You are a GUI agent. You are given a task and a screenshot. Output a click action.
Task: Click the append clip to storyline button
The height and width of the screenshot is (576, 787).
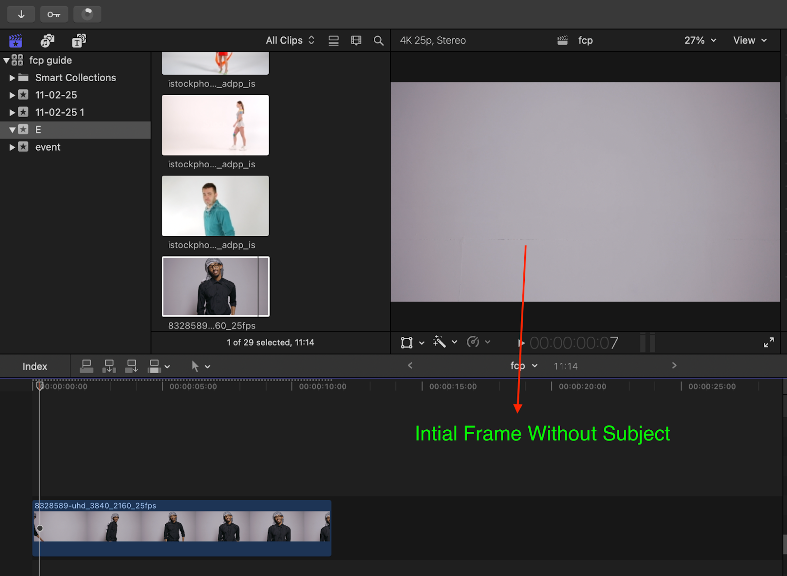[x=131, y=366]
